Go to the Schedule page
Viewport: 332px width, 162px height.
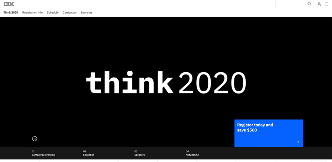[x=53, y=13]
